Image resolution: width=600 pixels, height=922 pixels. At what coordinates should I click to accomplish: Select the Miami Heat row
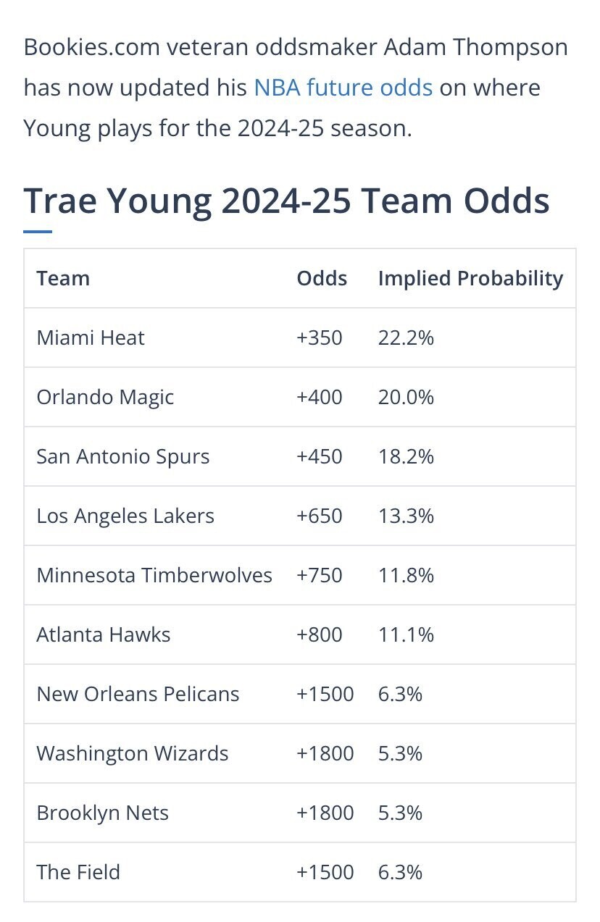click(91, 338)
